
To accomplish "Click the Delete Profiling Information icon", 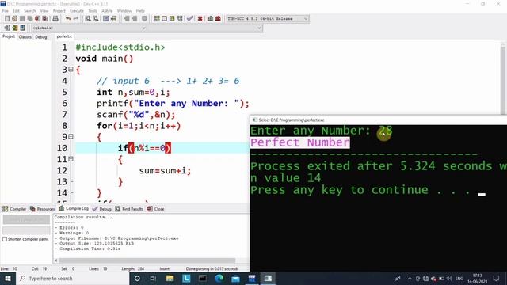I will (x=218, y=19).
